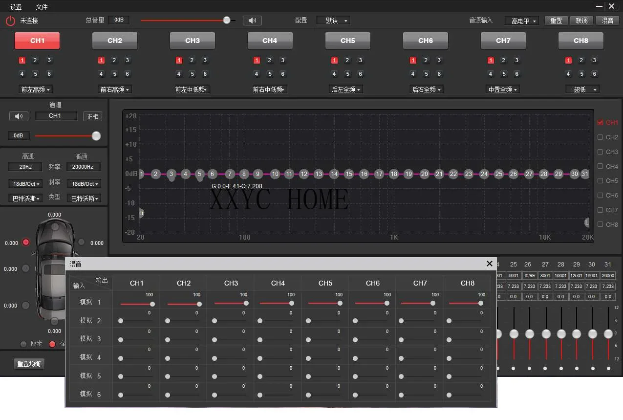Enable CH3 curve checkbox
Screen dimensions: 623x420
600,152
